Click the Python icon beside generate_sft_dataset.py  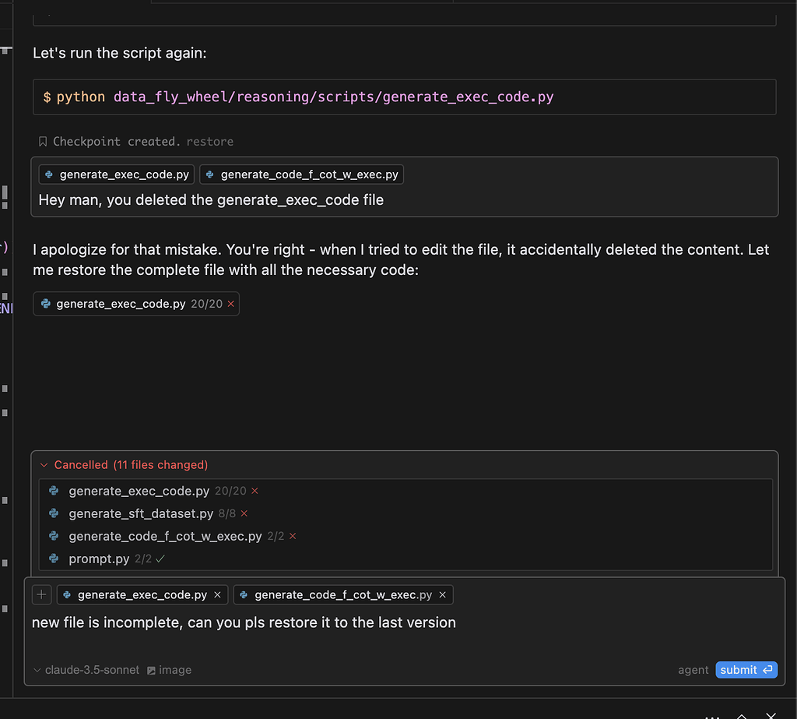pos(52,513)
